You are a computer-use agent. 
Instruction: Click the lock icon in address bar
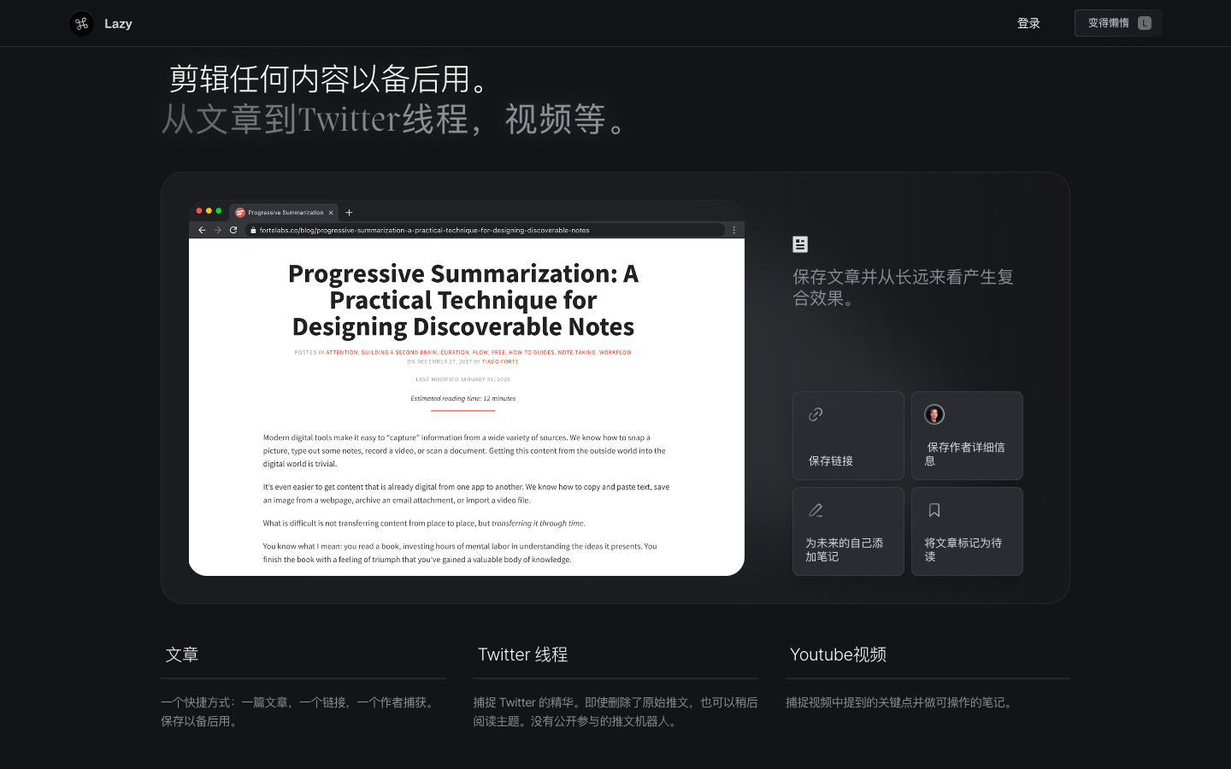(x=253, y=230)
